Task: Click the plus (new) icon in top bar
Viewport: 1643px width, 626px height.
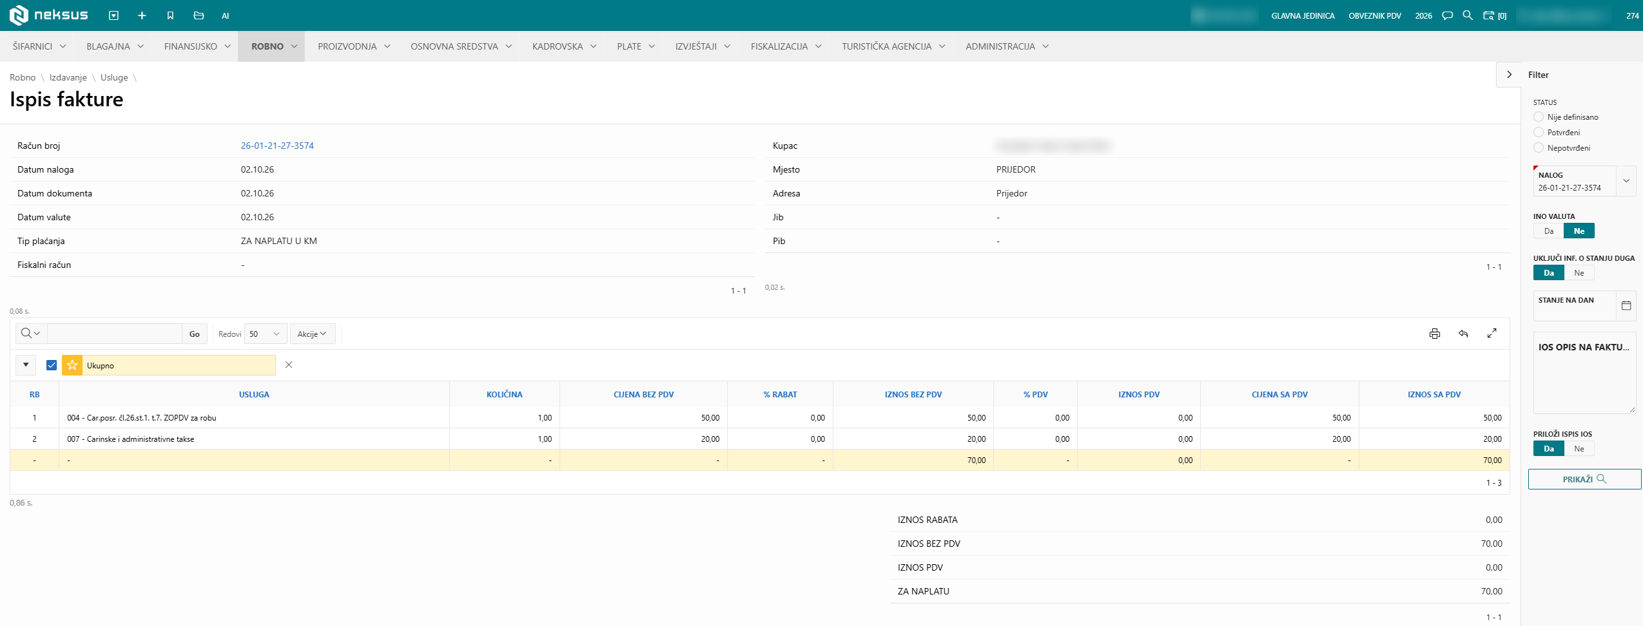Action: 142,15
